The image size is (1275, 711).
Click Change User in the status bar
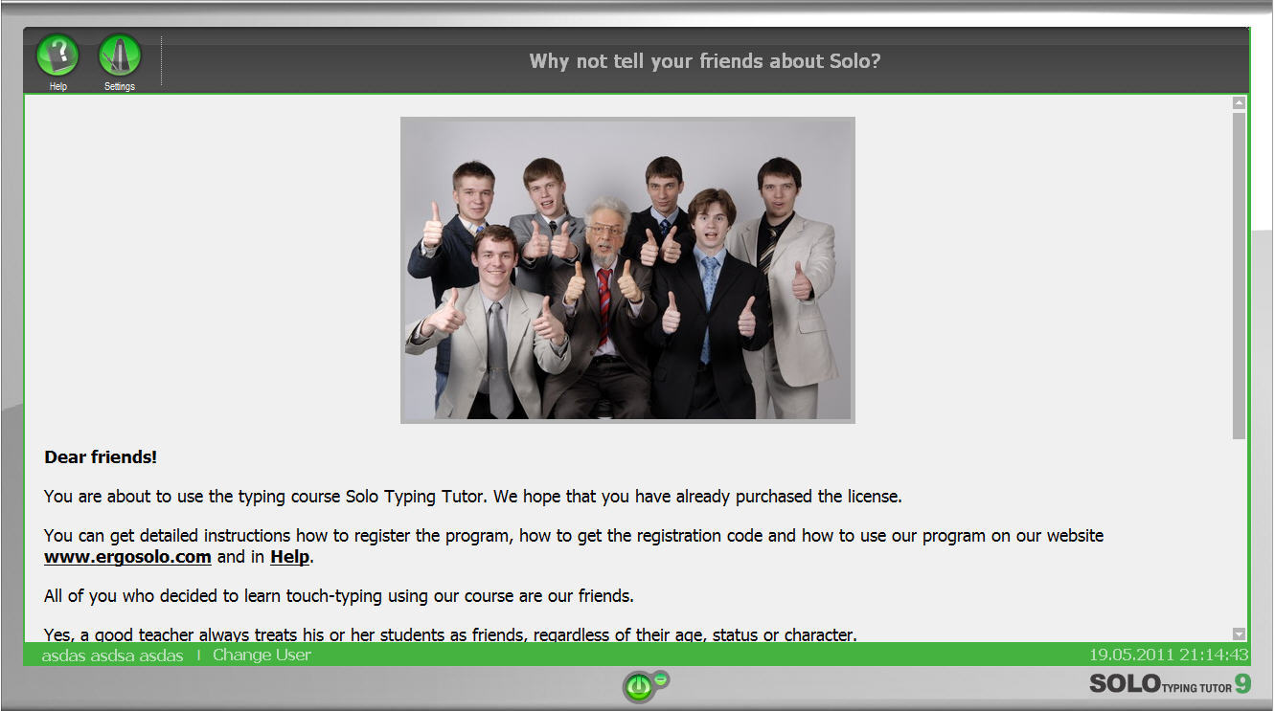[262, 655]
